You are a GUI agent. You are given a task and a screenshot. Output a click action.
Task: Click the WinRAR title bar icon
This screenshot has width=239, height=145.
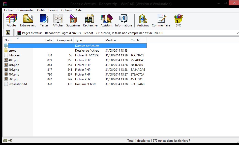(x=5, y=4)
